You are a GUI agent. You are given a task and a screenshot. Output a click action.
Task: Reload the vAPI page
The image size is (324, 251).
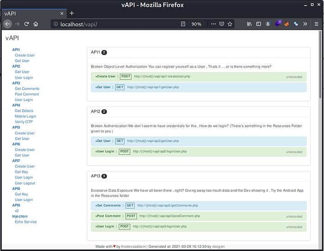tap(26, 24)
